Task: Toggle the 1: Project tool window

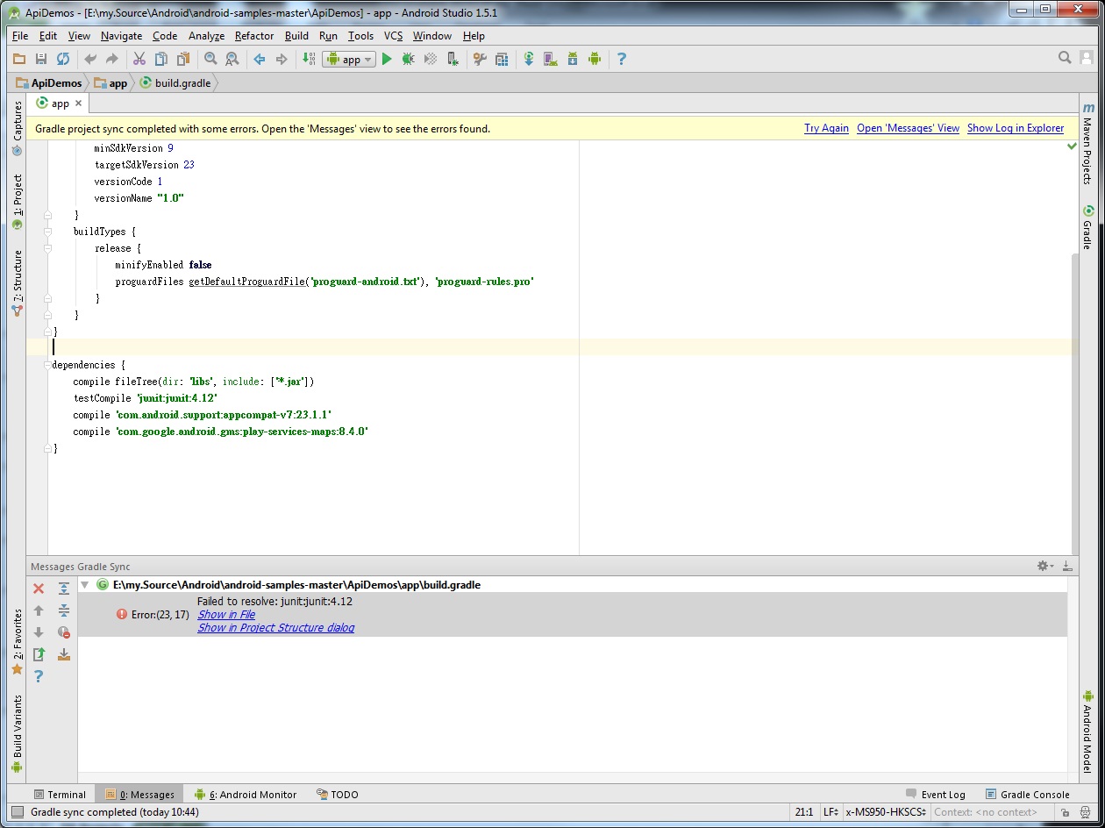Action: [x=18, y=202]
